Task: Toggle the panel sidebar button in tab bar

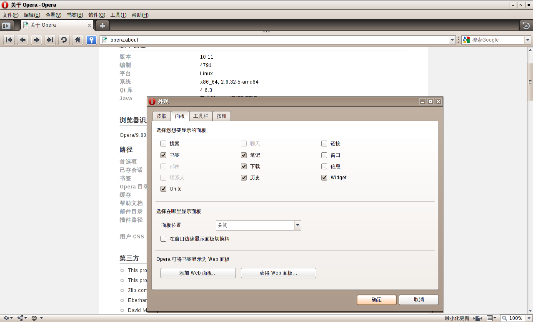Action: (x=6, y=25)
